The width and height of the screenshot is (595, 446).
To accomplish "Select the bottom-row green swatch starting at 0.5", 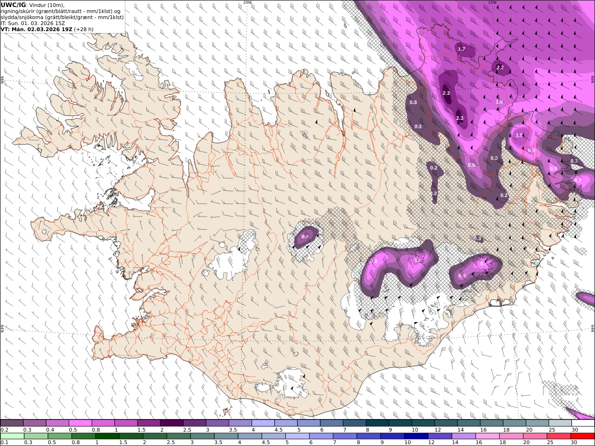I will (x=59, y=436).
